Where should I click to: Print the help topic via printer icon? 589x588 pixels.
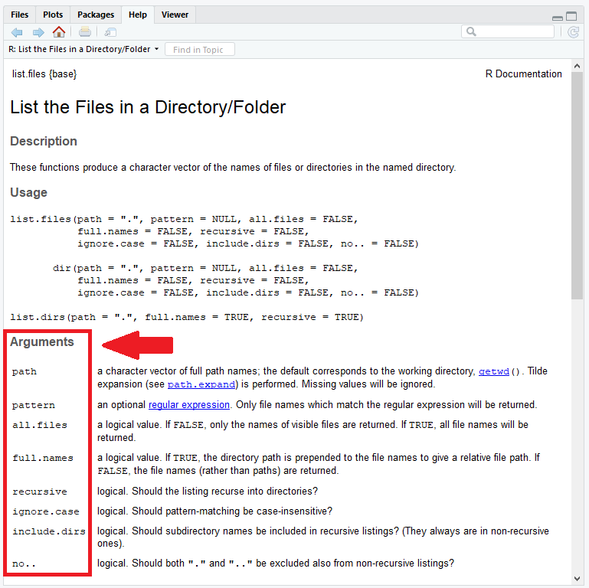(85, 32)
